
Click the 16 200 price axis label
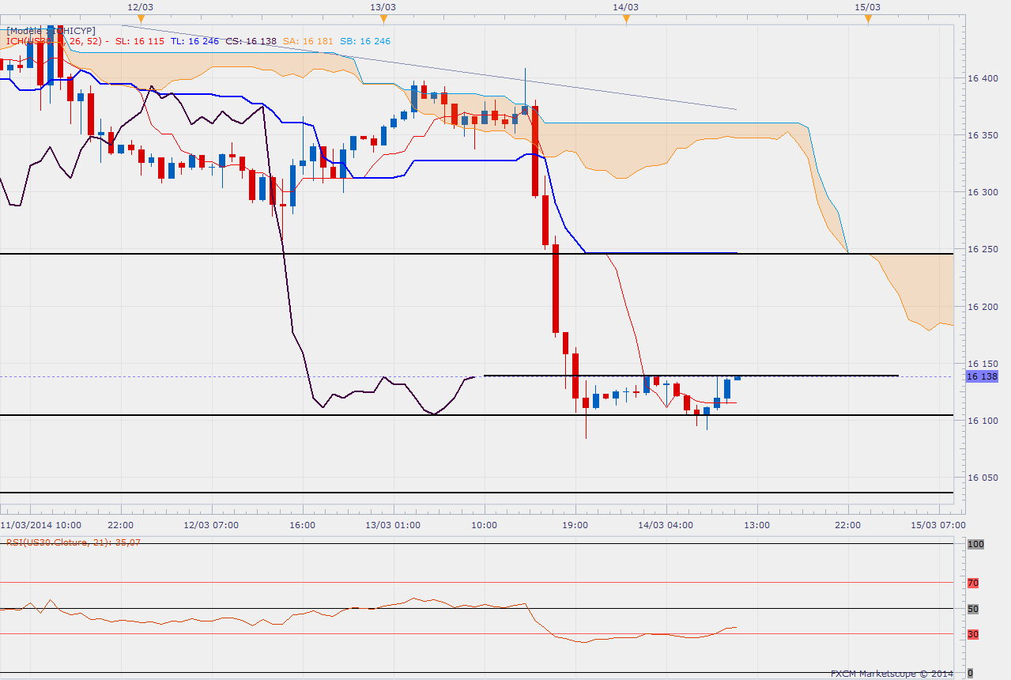click(x=983, y=306)
